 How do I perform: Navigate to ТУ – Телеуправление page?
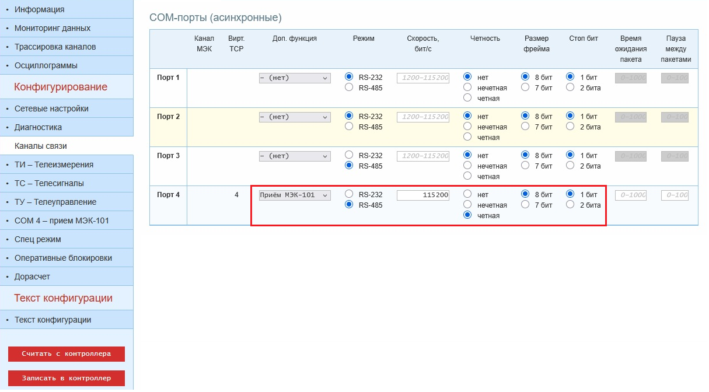pos(55,202)
